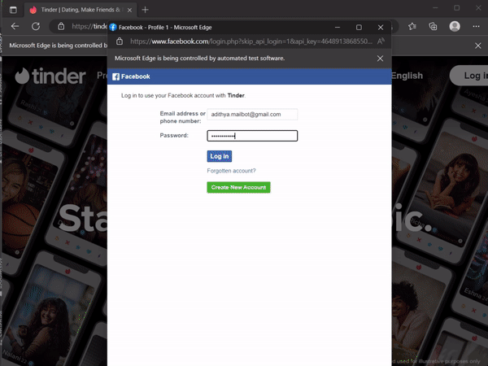
Task: Focus the Password input field
Action: click(x=252, y=136)
